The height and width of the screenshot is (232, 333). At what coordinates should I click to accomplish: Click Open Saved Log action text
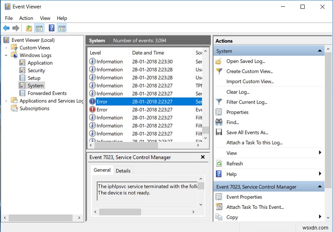[x=246, y=61]
